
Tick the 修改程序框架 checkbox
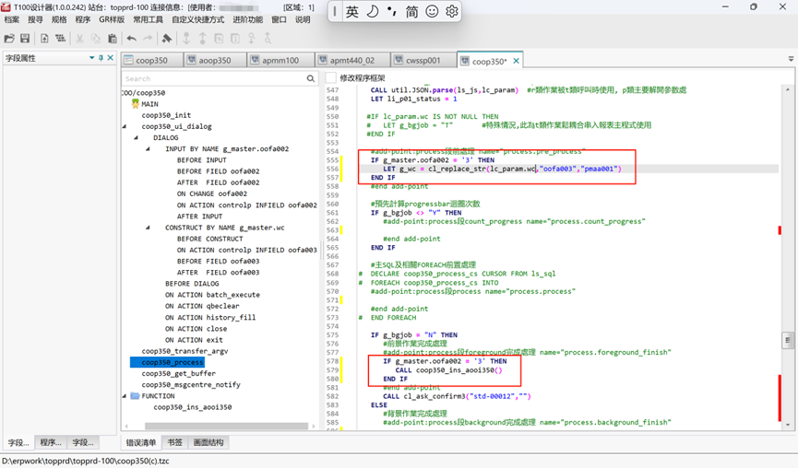pos(331,77)
